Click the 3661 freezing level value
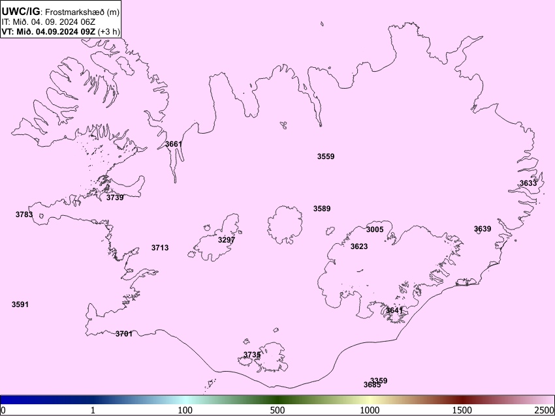Image resolution: width=555 pixels, height=416 pixels. click(174, 144)
